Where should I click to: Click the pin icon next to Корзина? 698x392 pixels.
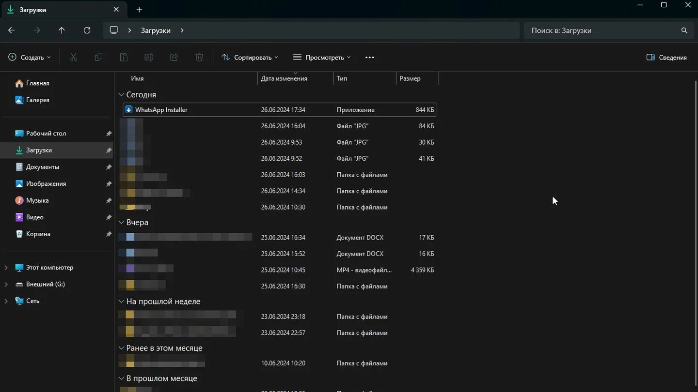(x=109, y=234)
